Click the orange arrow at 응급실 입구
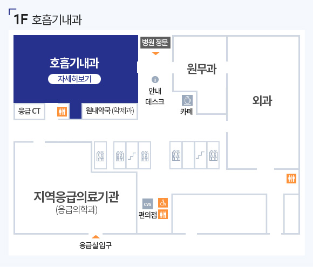313x267 pixels. point(96,237)
